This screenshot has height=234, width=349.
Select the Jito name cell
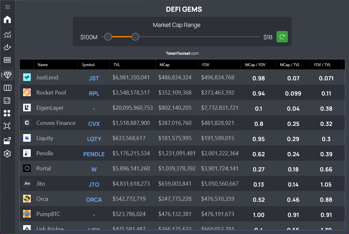[41, 183]
